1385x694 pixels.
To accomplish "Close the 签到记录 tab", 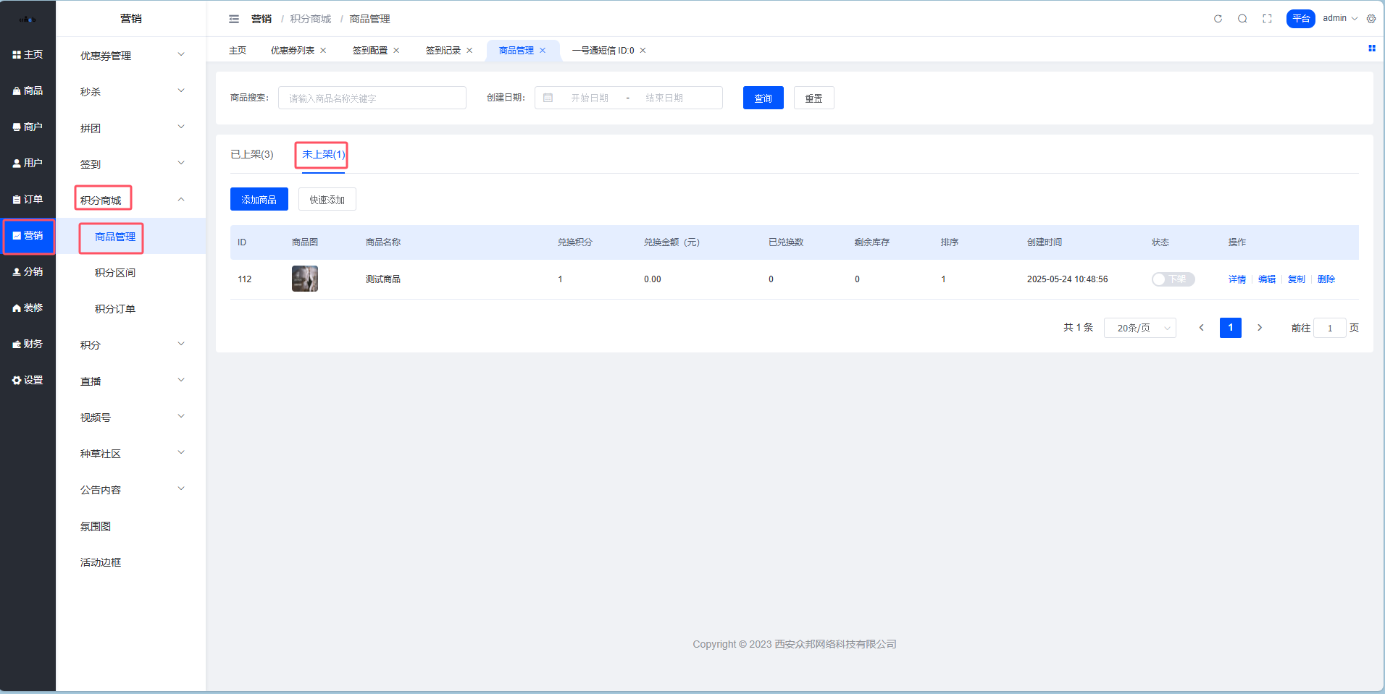I will click(x=469, y=51).
